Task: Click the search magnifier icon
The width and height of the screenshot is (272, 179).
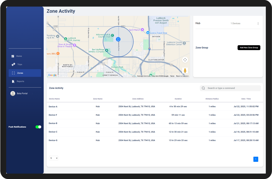Action: (x=203, y=88)
